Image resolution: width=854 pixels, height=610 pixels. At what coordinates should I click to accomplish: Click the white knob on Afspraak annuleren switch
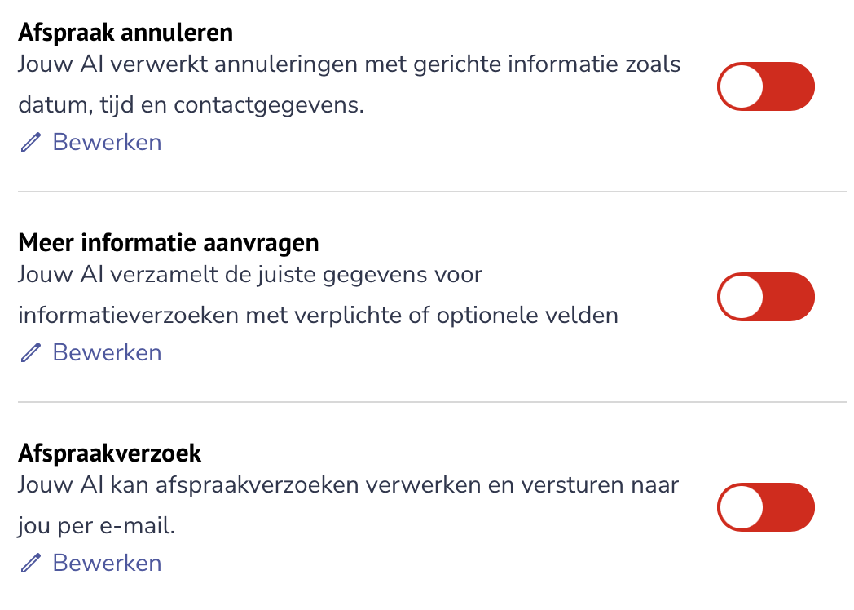742,86
